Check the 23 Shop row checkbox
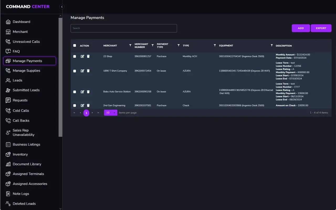Viewport: 336px width, 210px height. [75, 56]
